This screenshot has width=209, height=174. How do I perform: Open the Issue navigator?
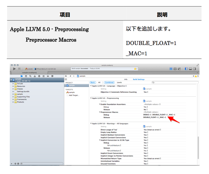tap(35, 76)
